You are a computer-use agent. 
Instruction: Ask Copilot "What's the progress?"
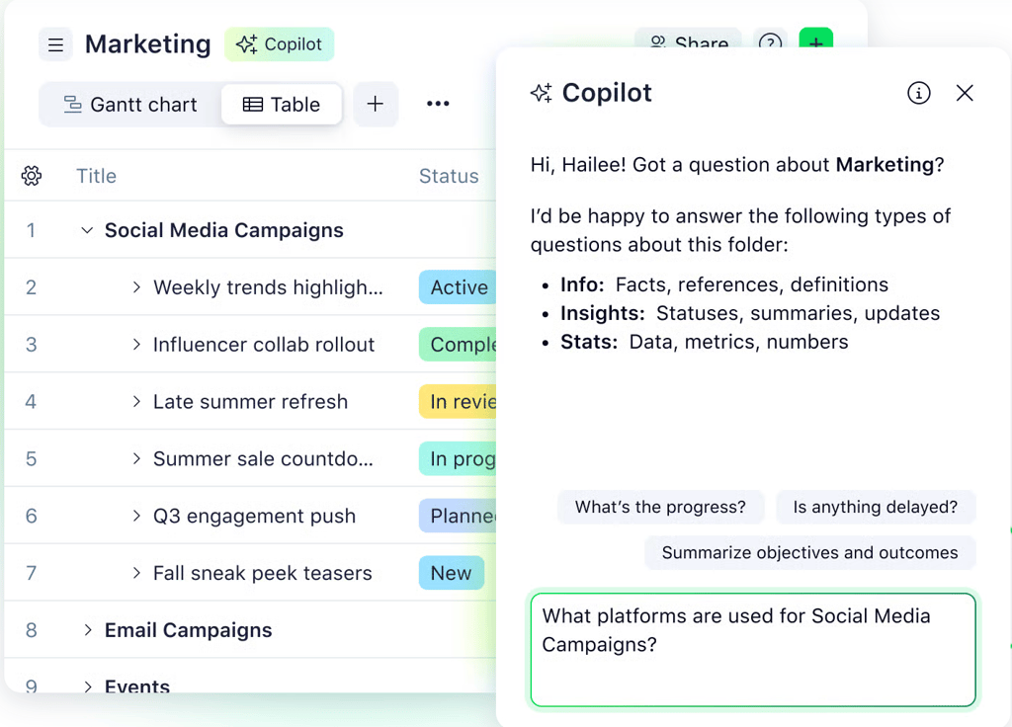coord(660,507)
